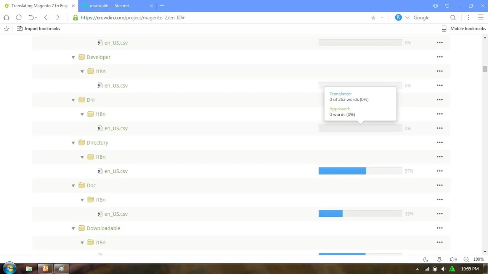Click the Directory folder name

pyautogui.click(x=97, y=143)
